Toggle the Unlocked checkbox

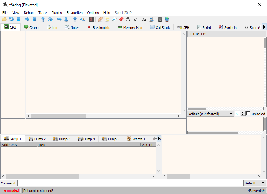pyautogui.click(x=249, y=114)
